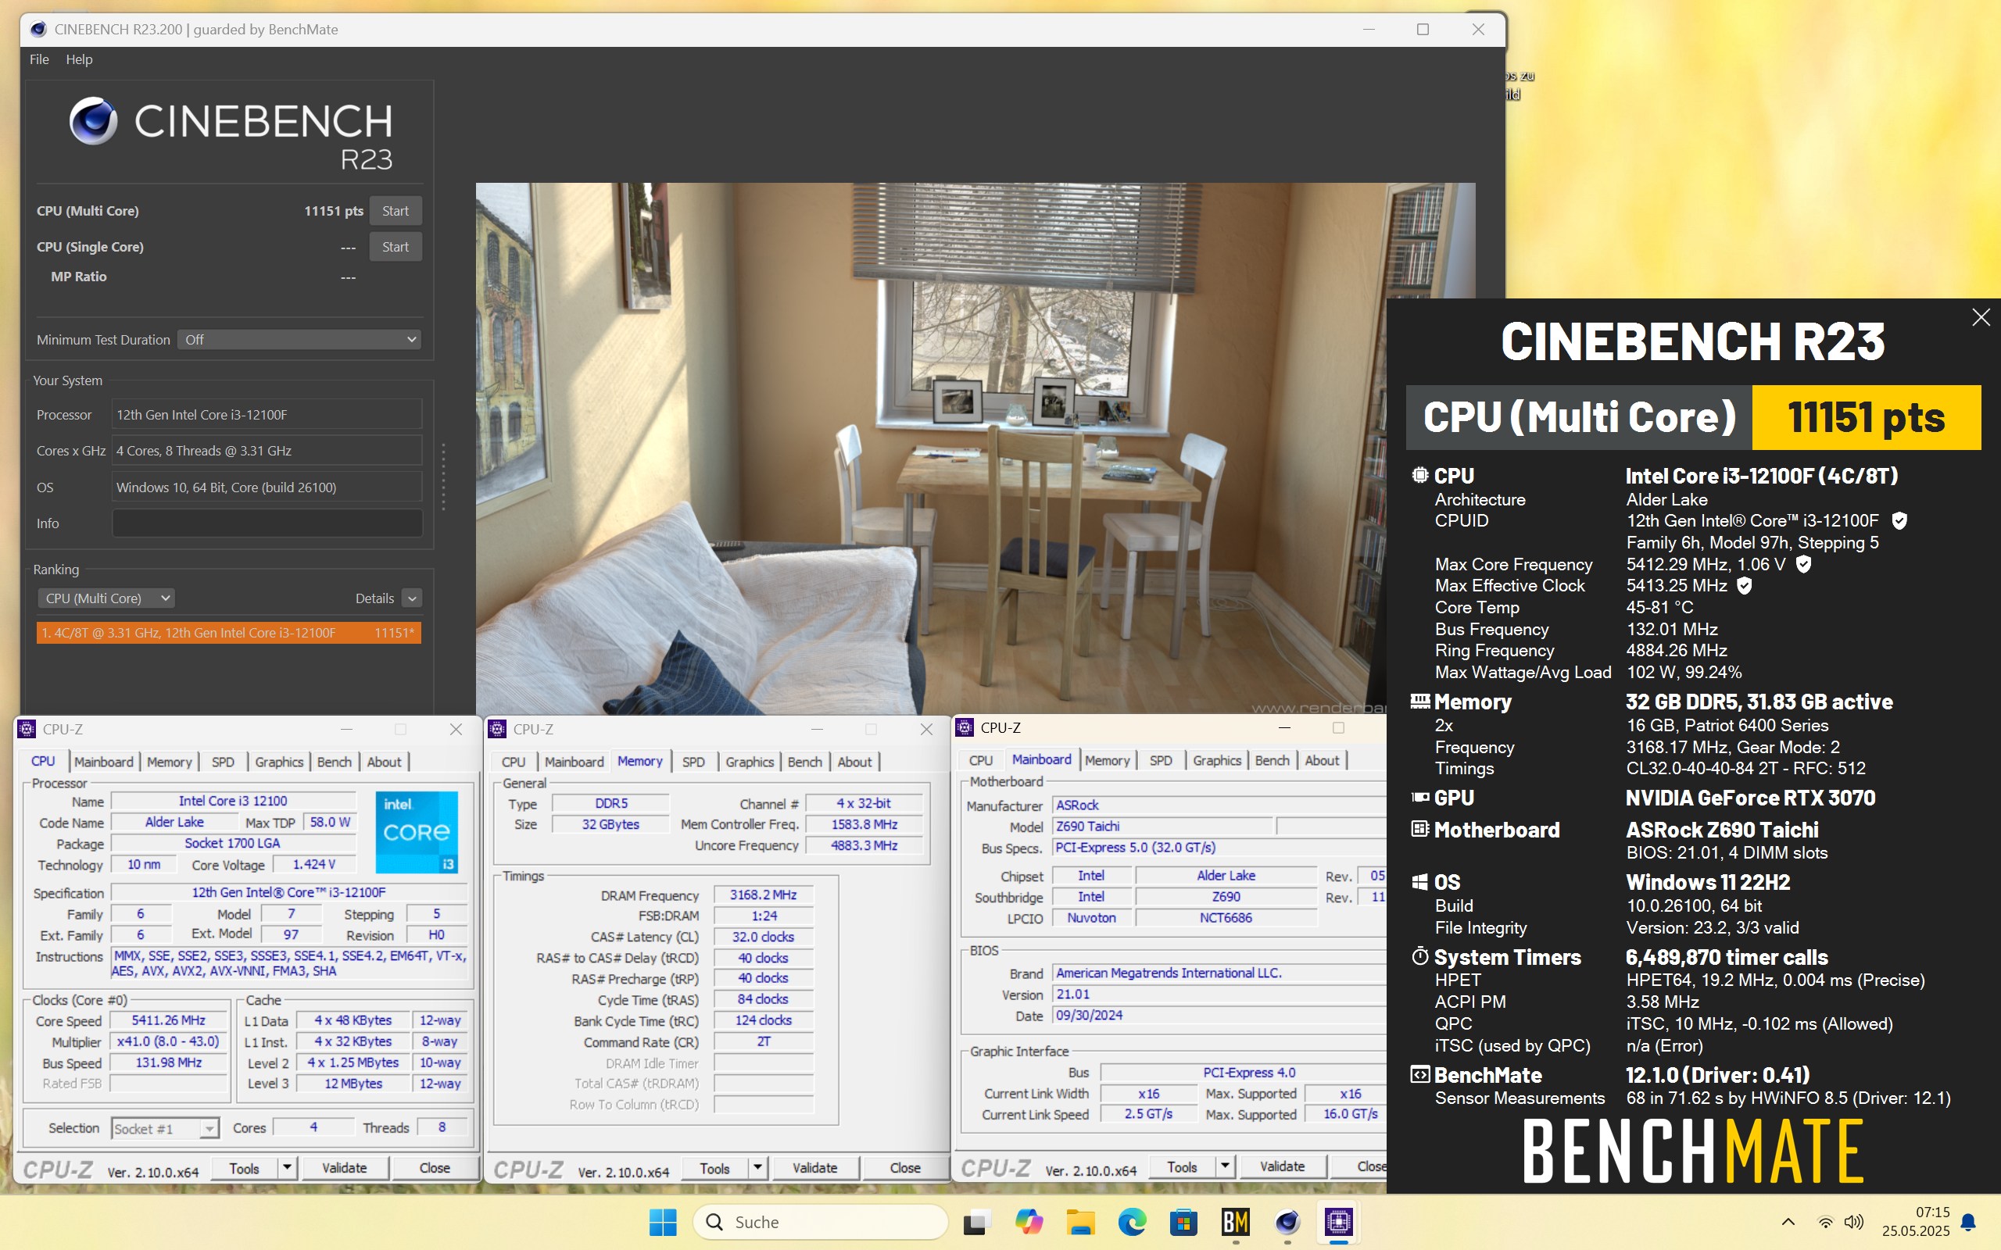2001x1250 pixels.
Task: Click the Multiplier value x41.0
Action: click(168, 1041)
